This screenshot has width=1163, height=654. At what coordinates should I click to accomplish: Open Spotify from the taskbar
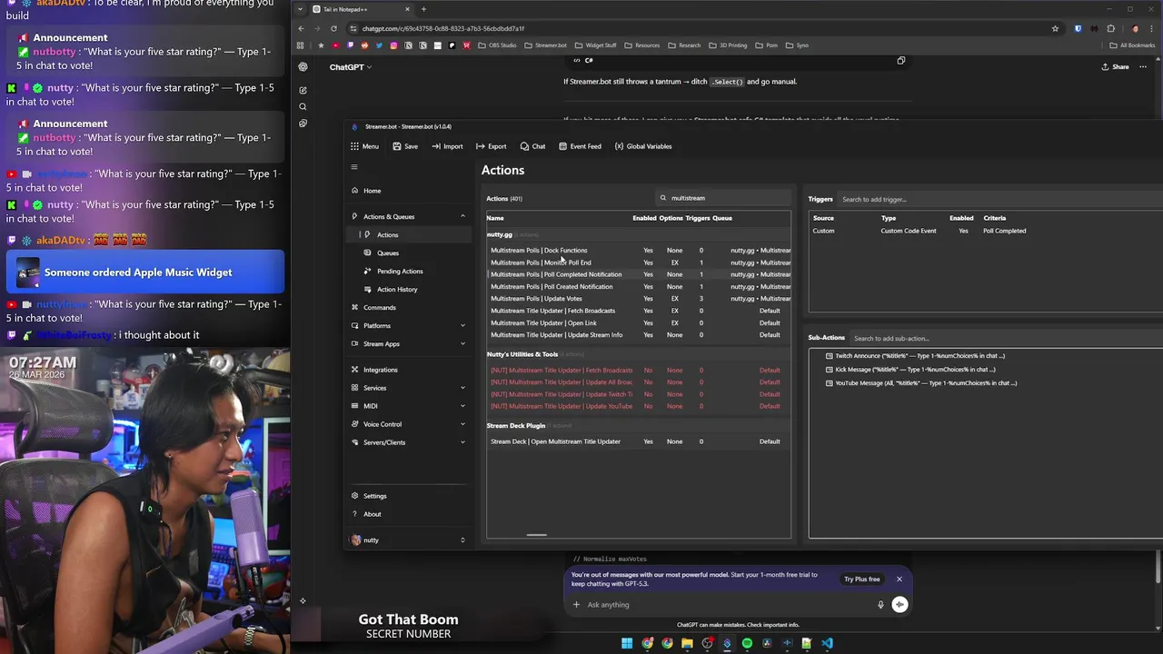point(747,643)
